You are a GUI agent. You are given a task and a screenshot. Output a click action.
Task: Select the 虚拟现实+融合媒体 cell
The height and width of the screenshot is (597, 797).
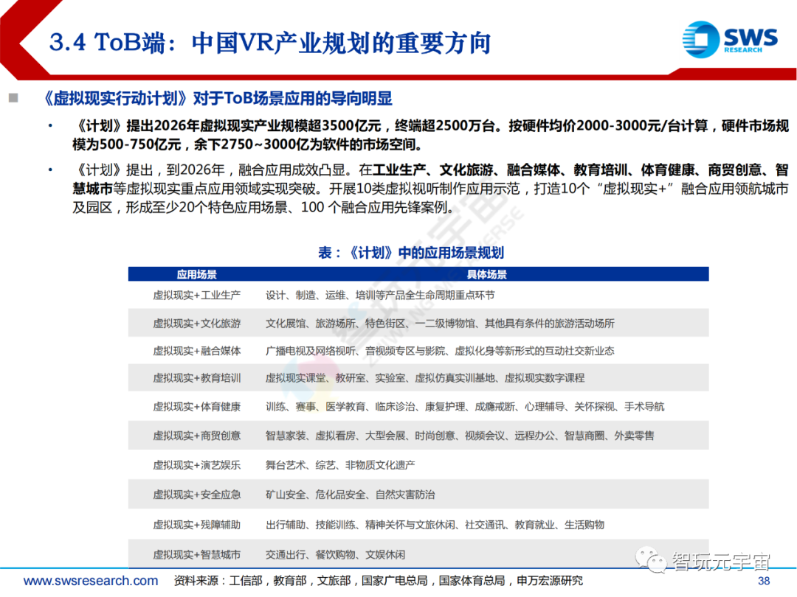click(197, 351)
